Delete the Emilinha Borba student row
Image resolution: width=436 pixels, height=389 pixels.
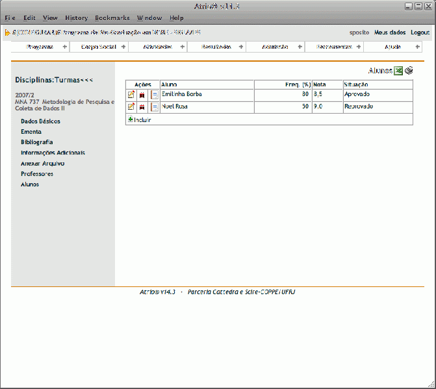coord(142,95)
